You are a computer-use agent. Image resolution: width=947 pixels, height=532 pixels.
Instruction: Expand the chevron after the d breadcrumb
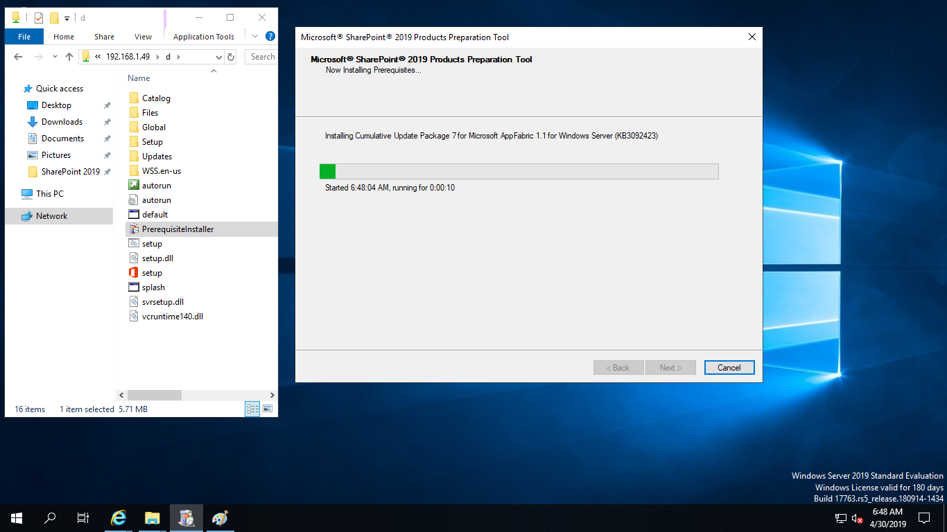point(178,57)
